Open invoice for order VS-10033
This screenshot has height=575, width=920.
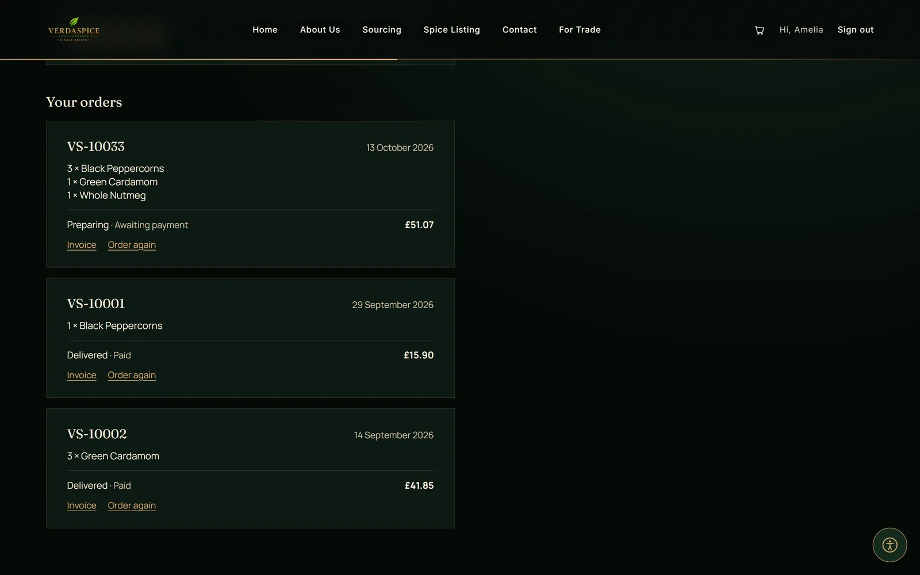coord(82,245)
